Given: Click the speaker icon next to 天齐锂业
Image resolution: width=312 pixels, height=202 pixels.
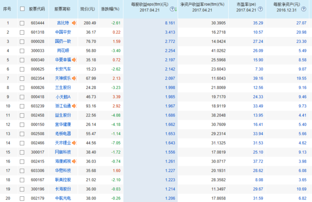Looking at the screenshot, I should 74,143.
